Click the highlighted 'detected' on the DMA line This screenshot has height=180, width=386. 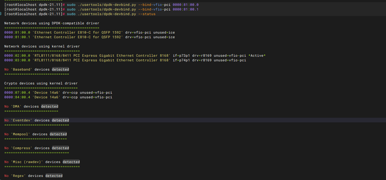click(50, 106)
